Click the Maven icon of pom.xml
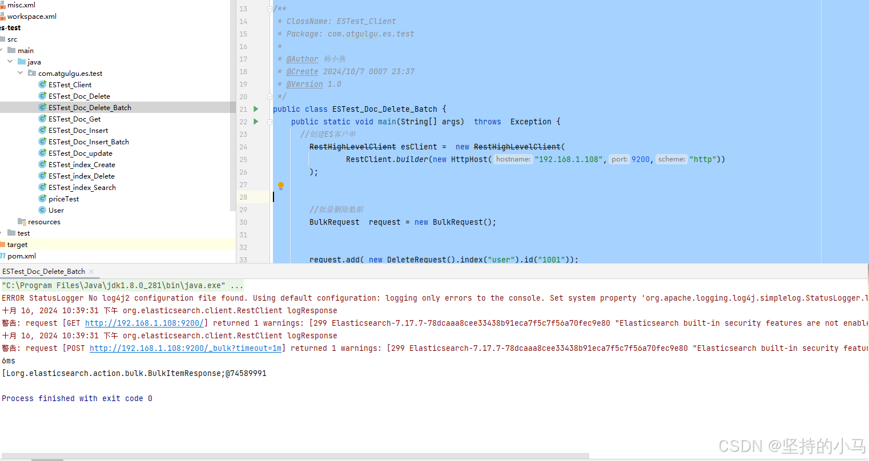 [x=2, y=256]
